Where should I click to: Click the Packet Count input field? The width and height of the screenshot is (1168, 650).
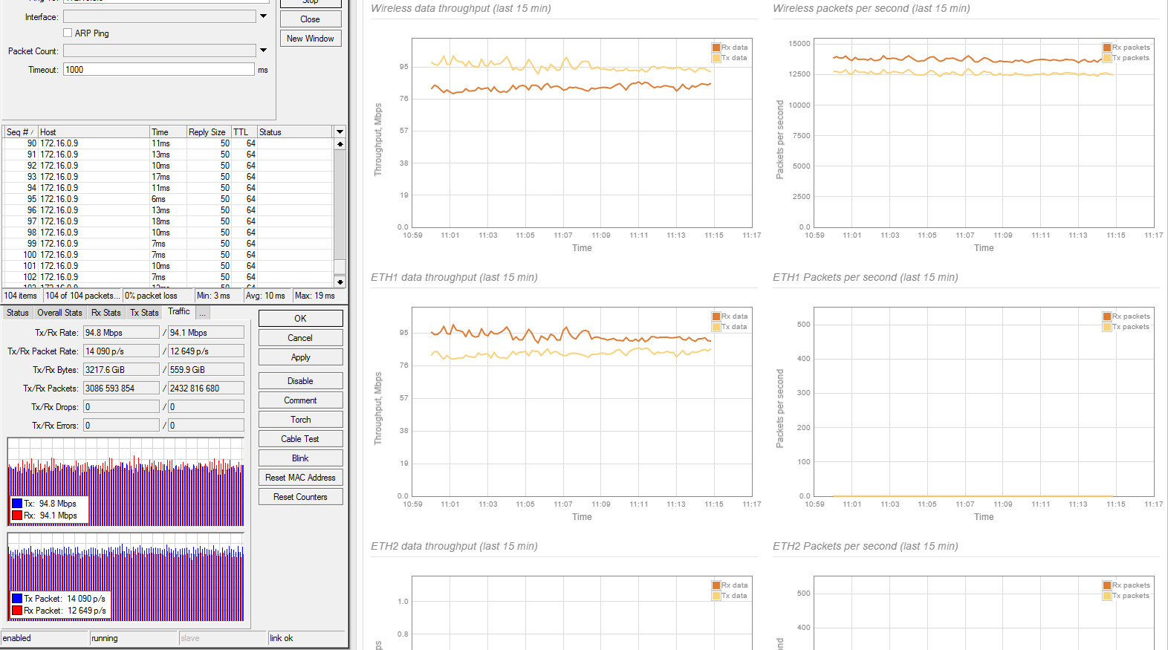pos(159,51)
